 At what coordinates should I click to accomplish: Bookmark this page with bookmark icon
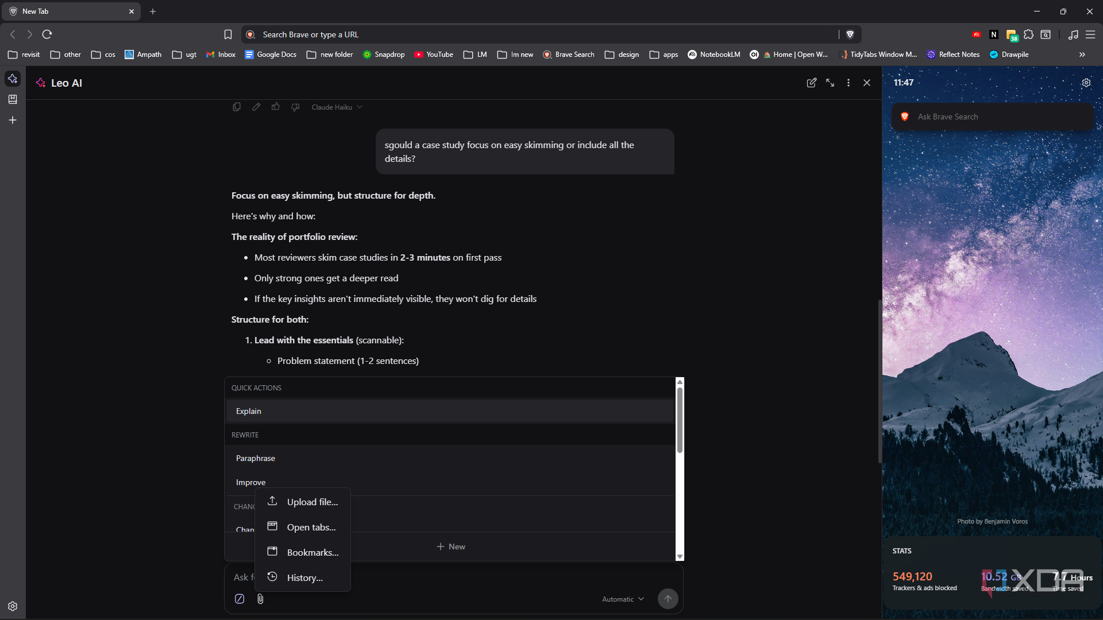coord(228,34)
